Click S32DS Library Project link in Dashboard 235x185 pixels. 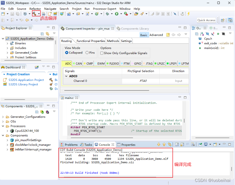pos(23,84)
